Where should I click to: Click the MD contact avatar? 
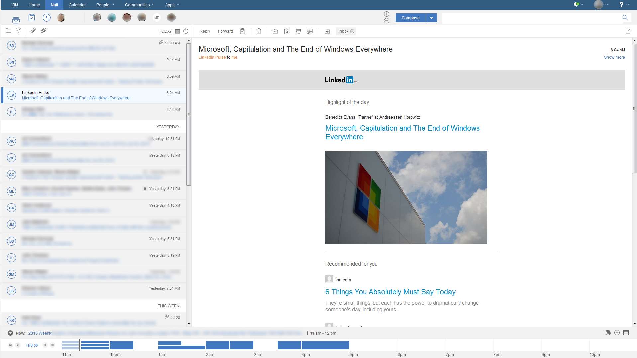click(157, 18)
